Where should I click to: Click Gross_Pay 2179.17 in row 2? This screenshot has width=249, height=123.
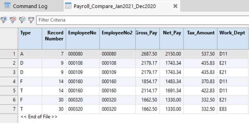[148, 63]
